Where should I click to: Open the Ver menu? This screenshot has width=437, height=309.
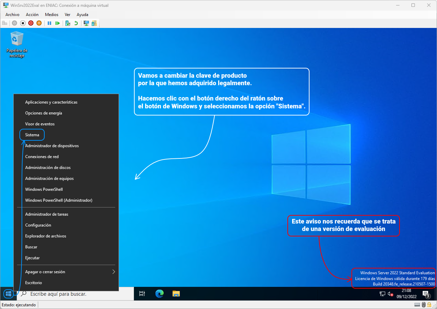coord(67,15)
